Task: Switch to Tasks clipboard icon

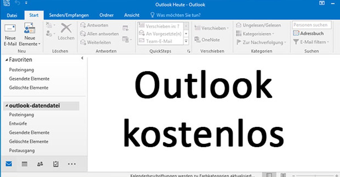Action: tap(56, 164)
